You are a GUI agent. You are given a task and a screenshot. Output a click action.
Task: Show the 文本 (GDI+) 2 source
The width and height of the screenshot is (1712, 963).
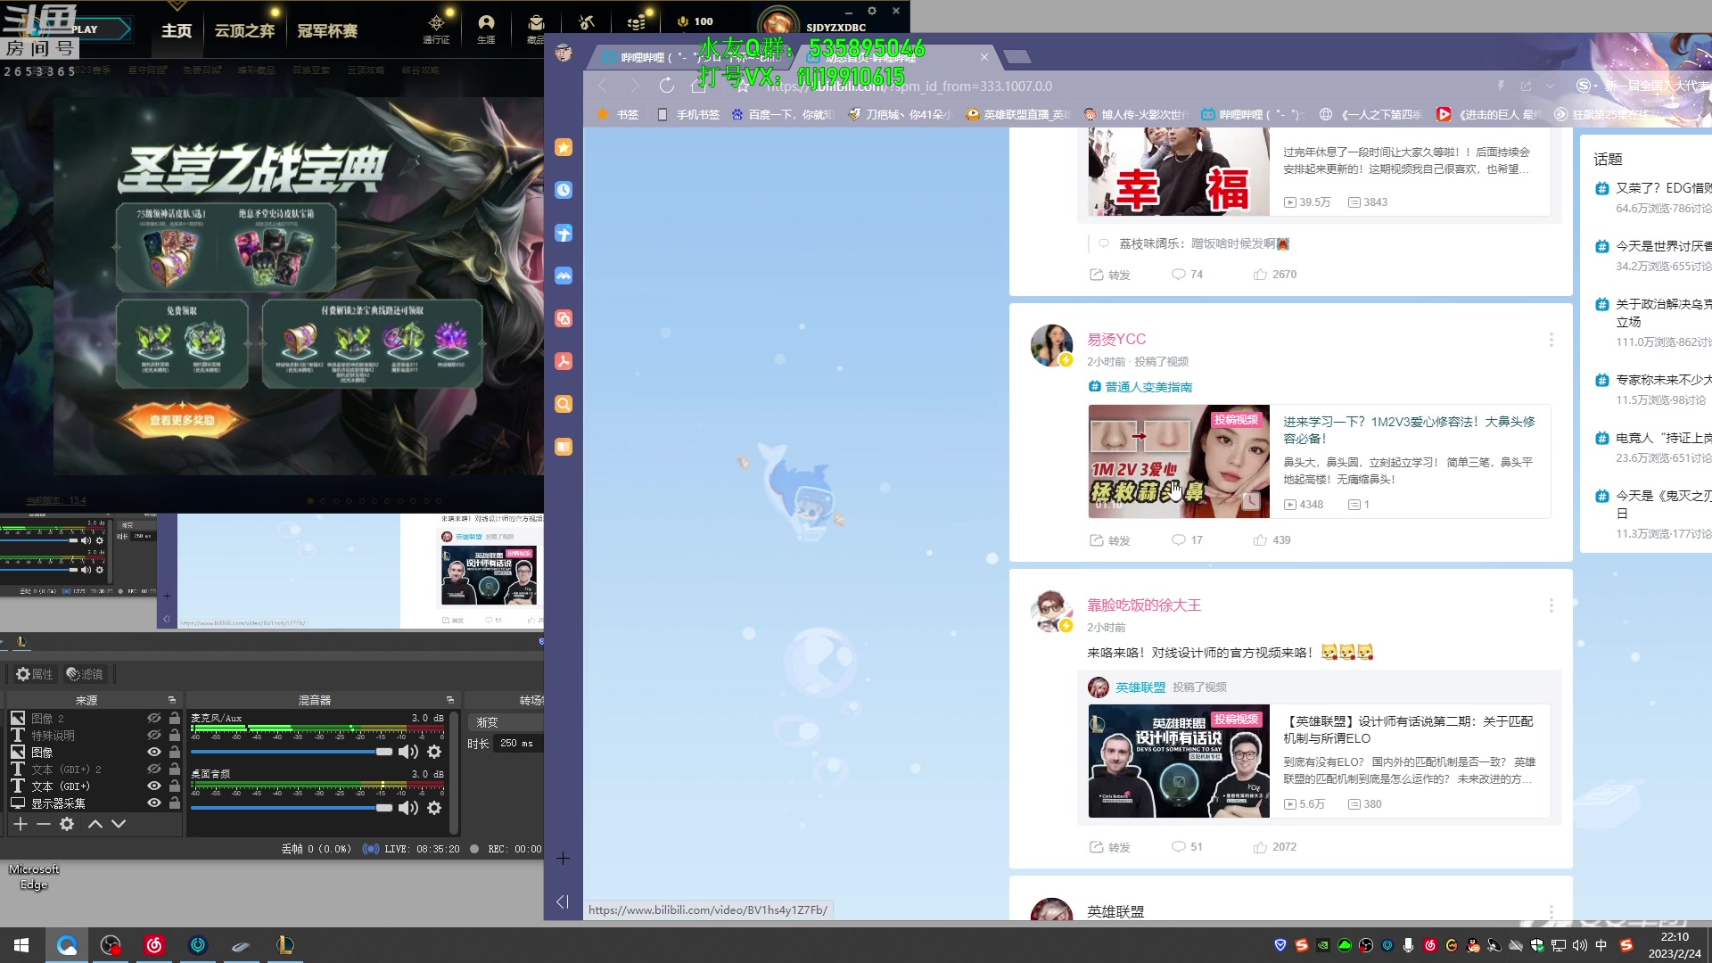point(153,769)
